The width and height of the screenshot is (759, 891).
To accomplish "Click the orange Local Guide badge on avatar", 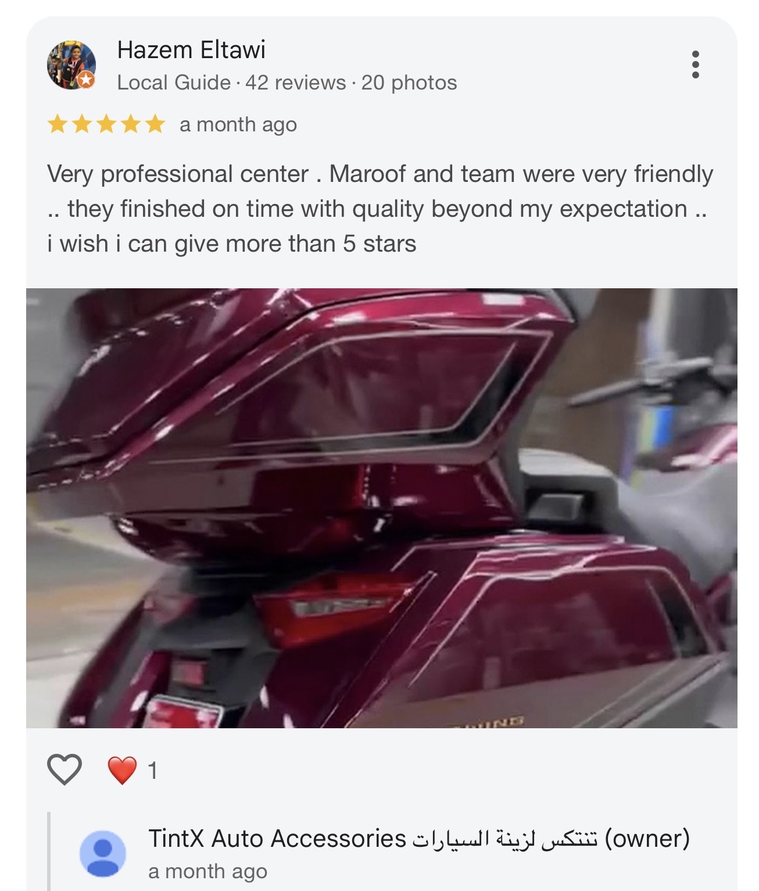I will [x=86, y=80].
